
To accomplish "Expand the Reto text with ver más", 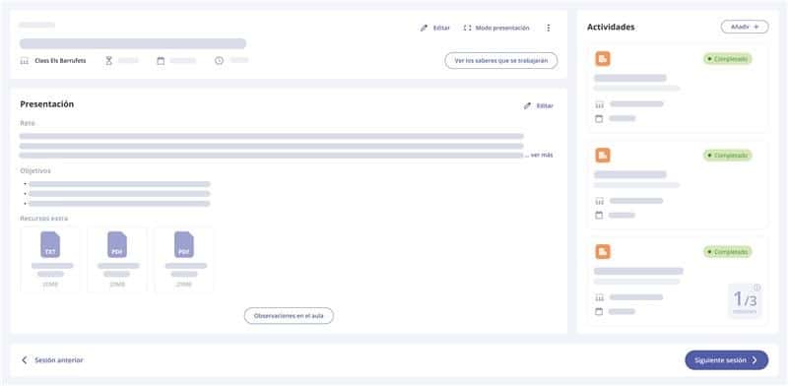I will tap(542, 156).
